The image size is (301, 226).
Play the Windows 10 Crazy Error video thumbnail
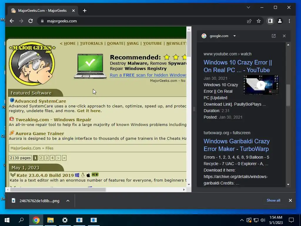(x=261, y=85)
